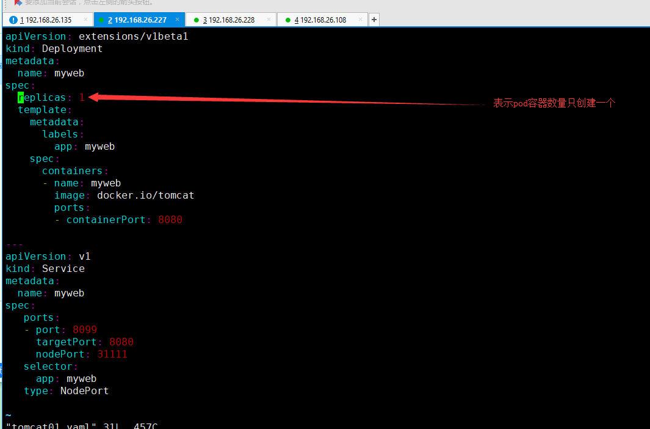Click the red Chinese annotation about pod count
The width and height of the screenshot is (650, 429).
pyautogui.click(x=554, y=103)
